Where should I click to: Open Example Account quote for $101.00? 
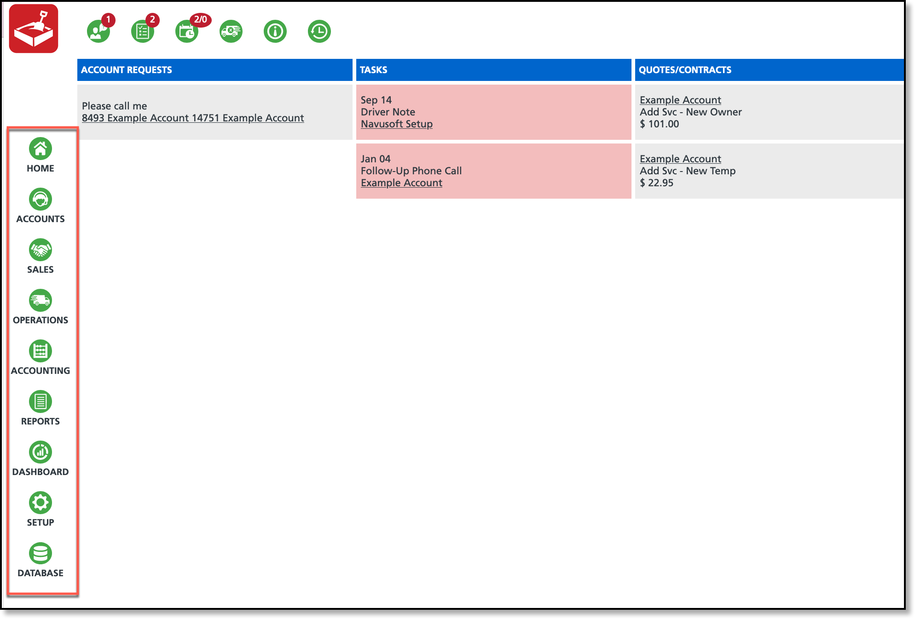pos(680,100)
